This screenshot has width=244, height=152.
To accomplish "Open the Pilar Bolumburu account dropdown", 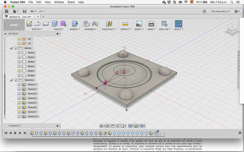I will [220, 11].
